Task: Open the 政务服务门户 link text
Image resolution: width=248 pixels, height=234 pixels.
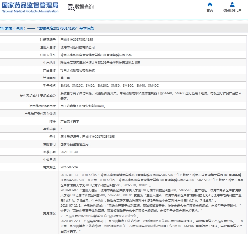Action: click(x=232, y=10)
